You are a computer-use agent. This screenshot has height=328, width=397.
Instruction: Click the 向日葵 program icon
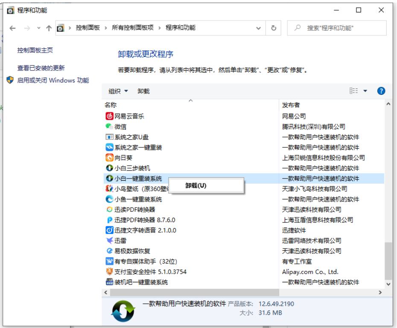[109, 158]
